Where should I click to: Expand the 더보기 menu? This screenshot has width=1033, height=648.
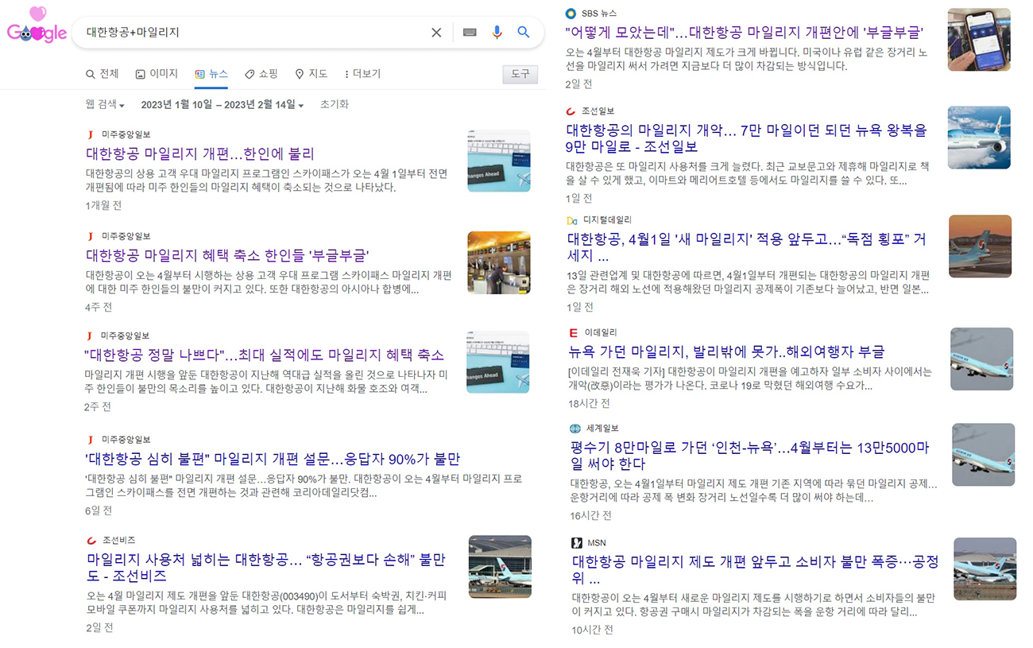pos(362,74)
